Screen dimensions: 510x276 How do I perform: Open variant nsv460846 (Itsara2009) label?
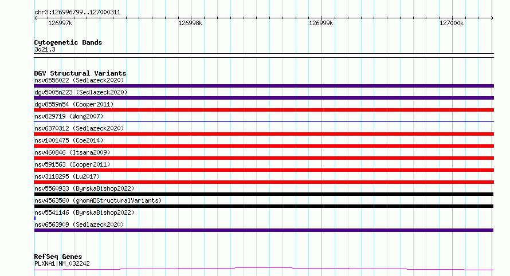pos(72,152)
